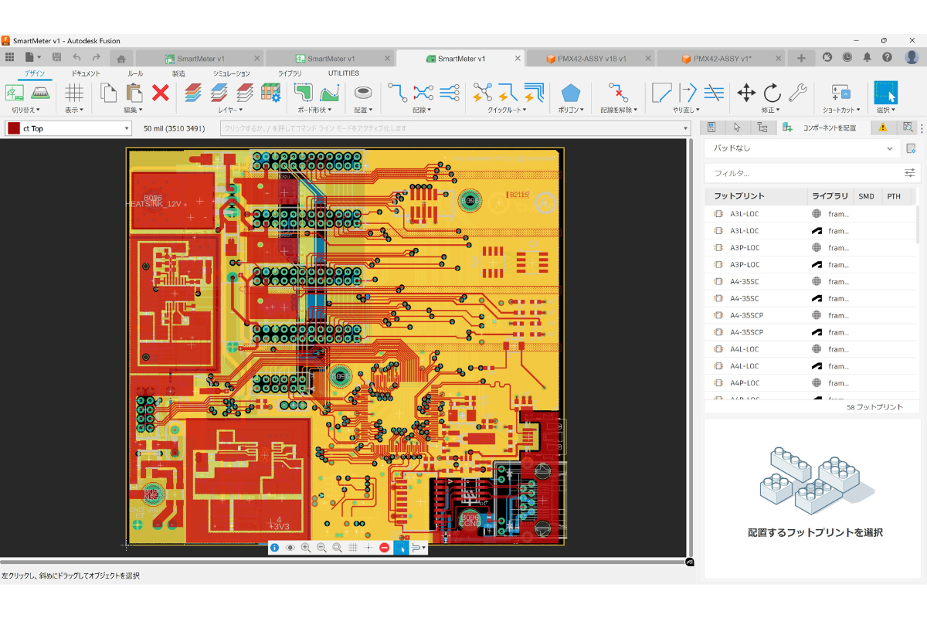Click the wrench icon in the modify group
This screenshot has width=927, height=618.
[796, 93]
